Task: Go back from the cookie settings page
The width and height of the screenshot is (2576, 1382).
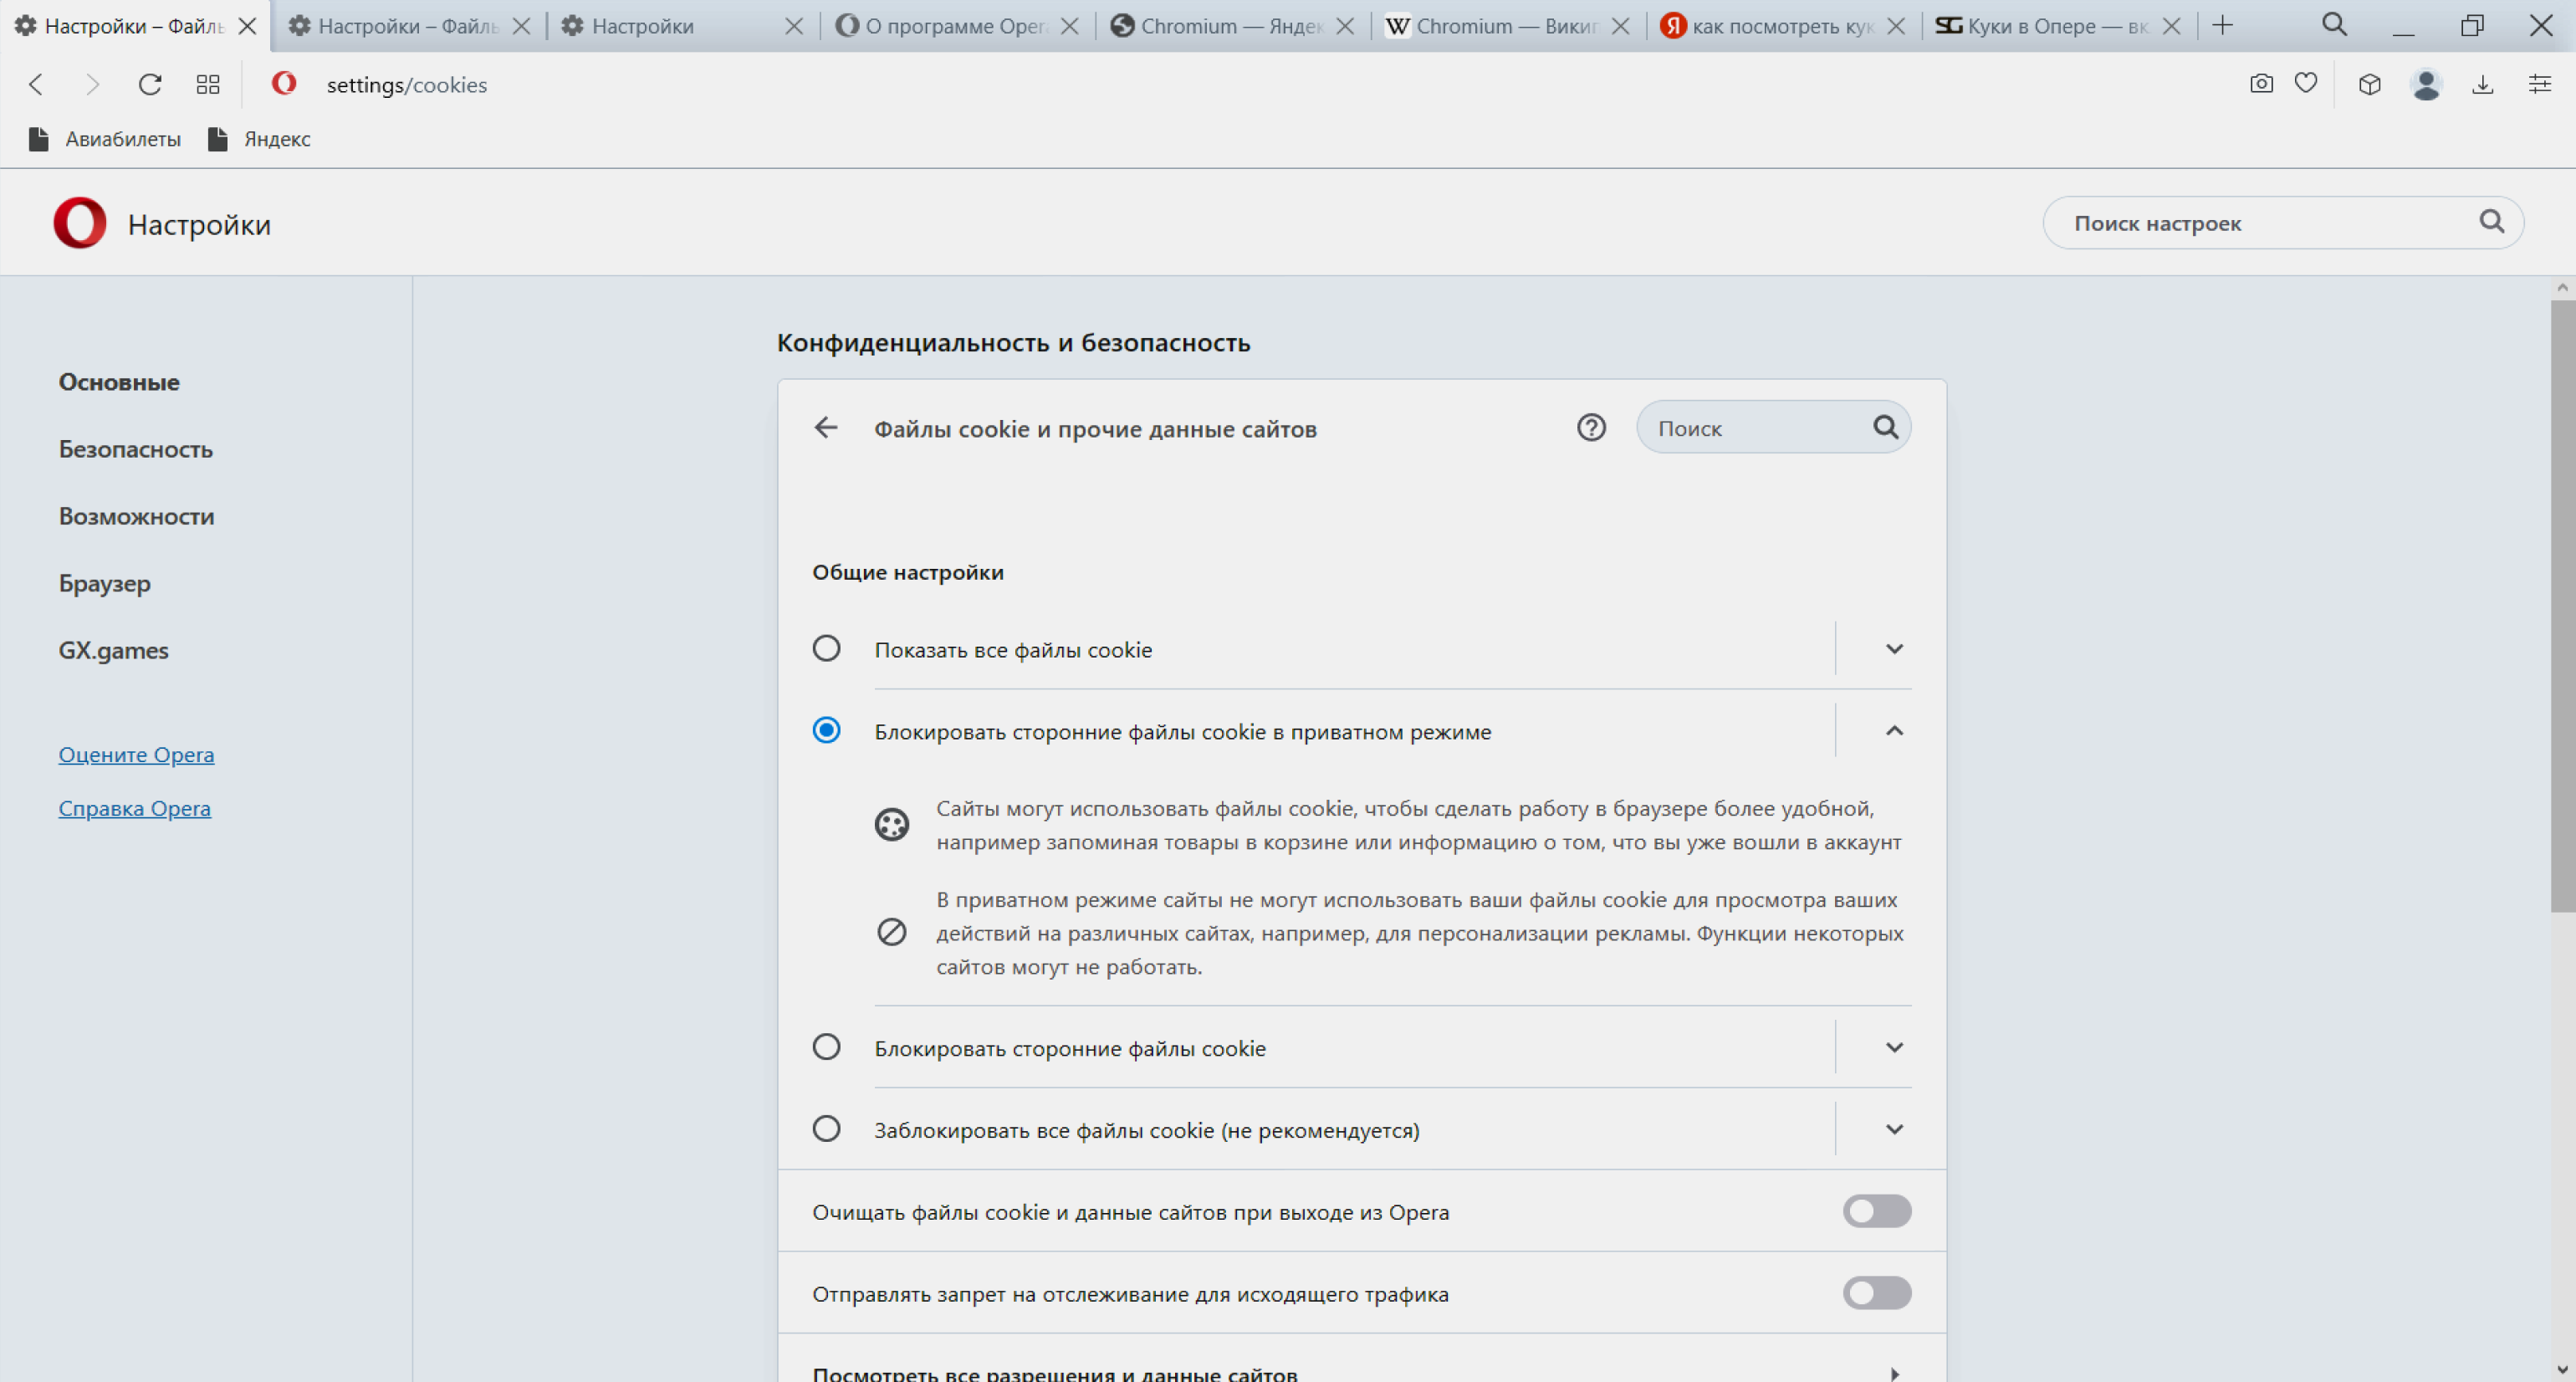Action: click(x=826, y=428)
